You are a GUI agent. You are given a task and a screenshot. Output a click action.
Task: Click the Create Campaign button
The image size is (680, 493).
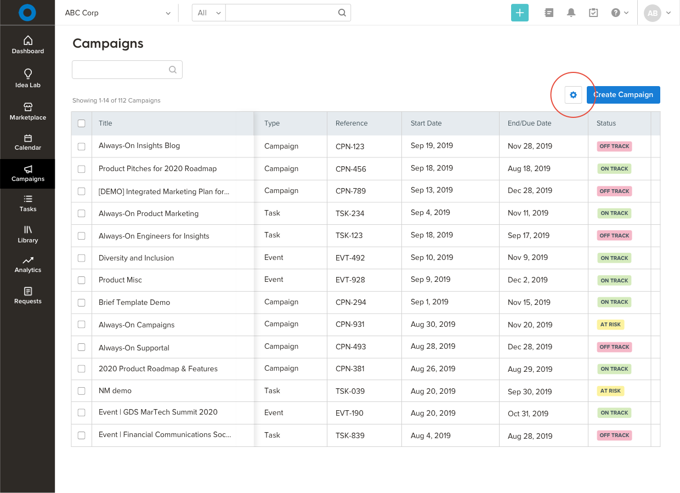pos(623,95)
